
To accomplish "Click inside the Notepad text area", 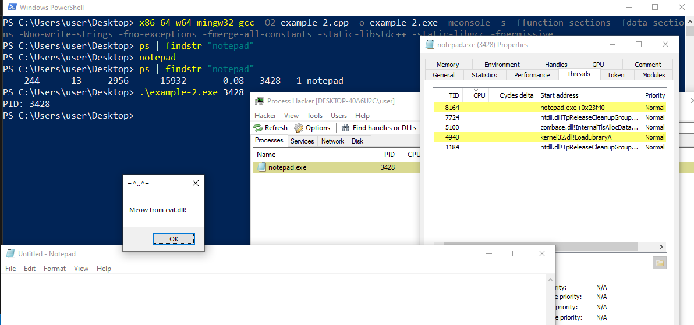I will pyautogui.click(x=274, y=299).
